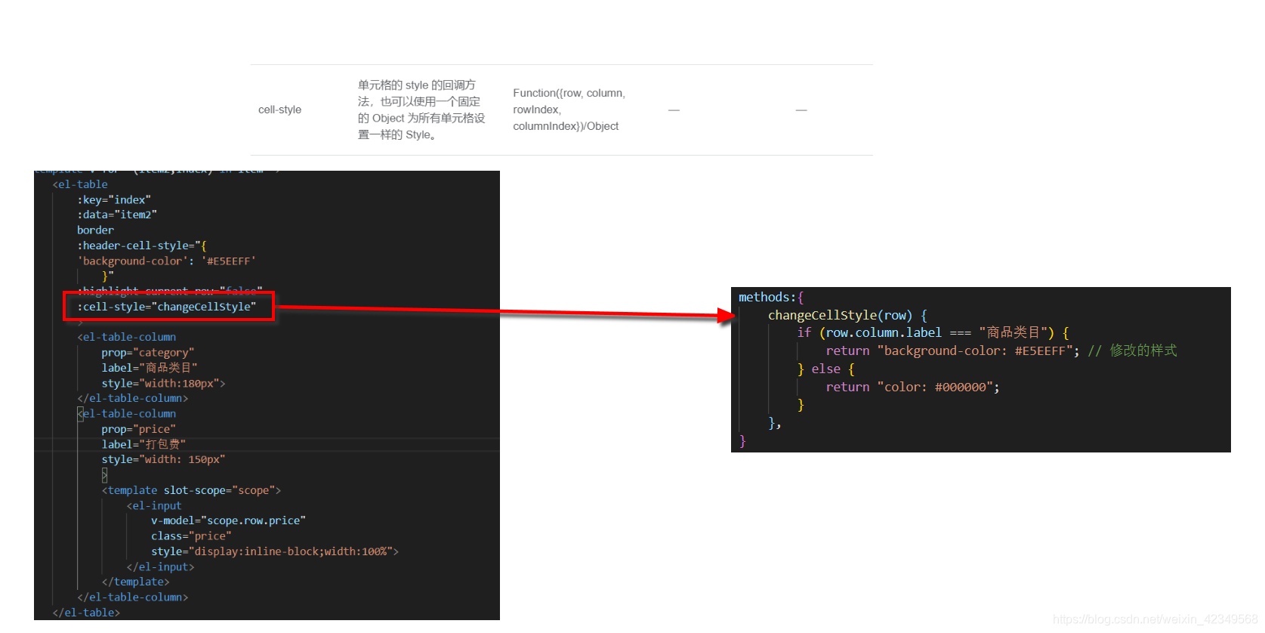Click the :cell-style="changeCellStyle" attribute
This screenshot has width=1265, height=633.
[x=167, y=307]
